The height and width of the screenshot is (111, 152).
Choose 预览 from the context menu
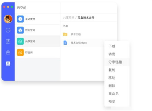point(112,101)
